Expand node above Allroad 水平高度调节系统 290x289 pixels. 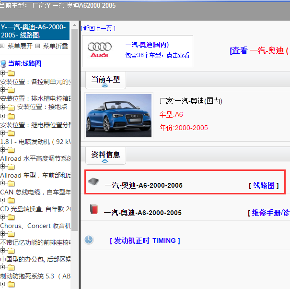coord(2,149)
